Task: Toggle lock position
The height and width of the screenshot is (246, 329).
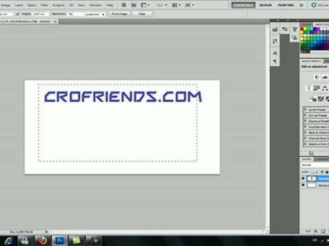Action: point(322,172)
